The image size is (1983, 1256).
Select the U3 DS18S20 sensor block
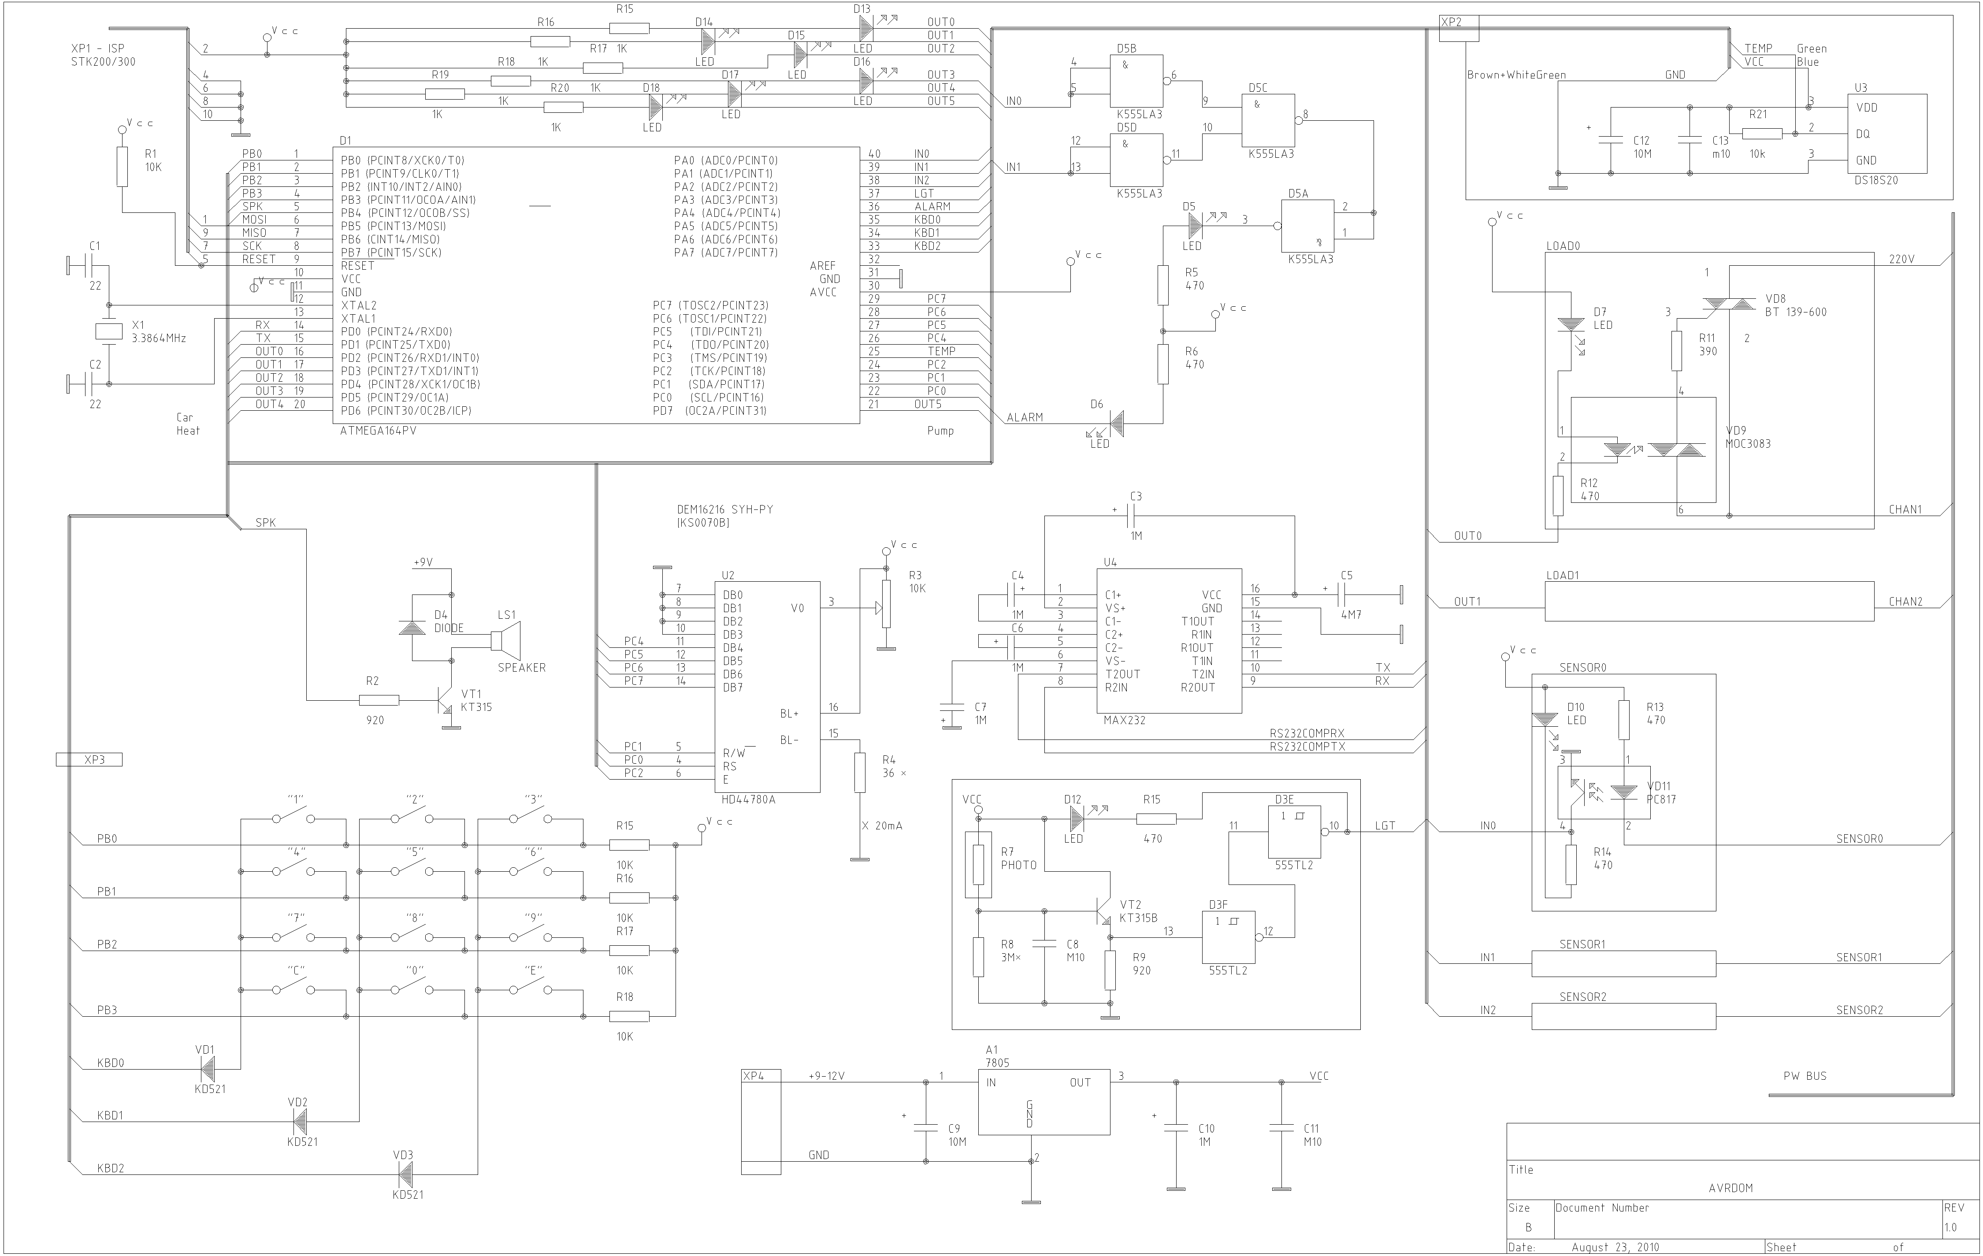[1887, 134]
